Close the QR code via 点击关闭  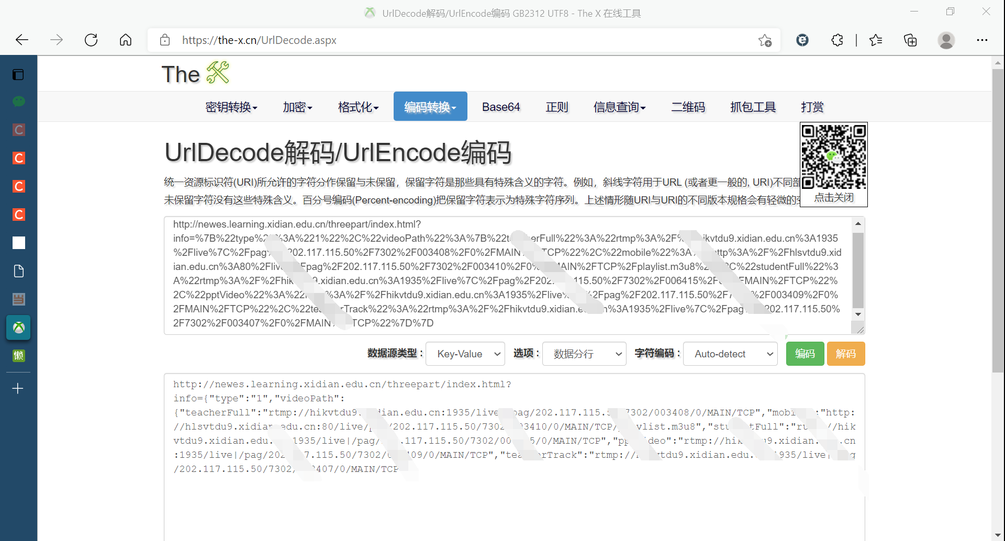coord(833,198)
